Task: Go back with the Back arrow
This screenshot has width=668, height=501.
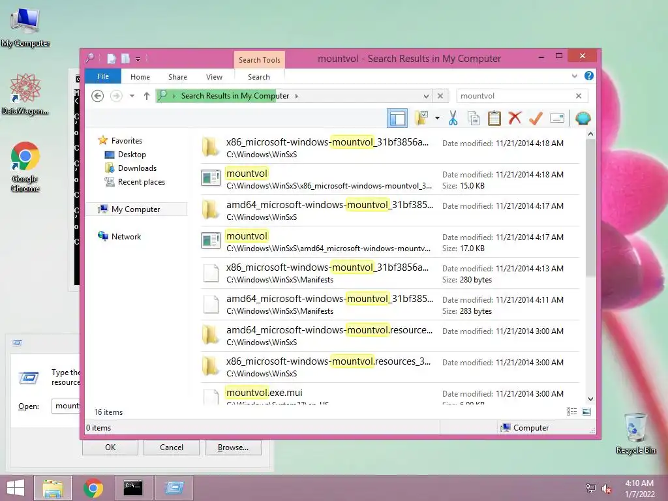Action: click(98, 96)
